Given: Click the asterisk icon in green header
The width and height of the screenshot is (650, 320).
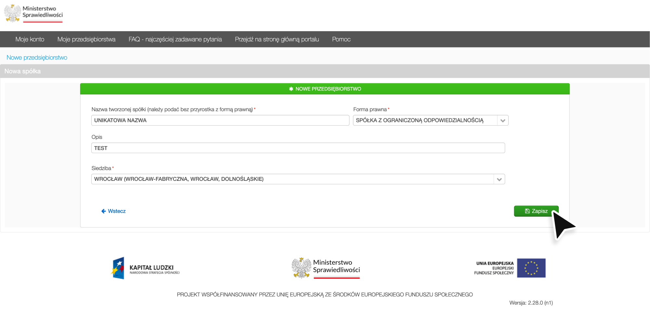Looking at the screenshot, I should click(291, 89).
